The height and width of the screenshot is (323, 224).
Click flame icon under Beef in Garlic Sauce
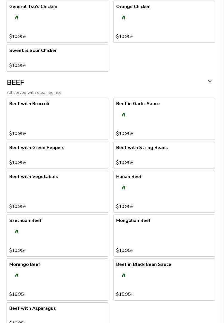click(x=124, y=115)
